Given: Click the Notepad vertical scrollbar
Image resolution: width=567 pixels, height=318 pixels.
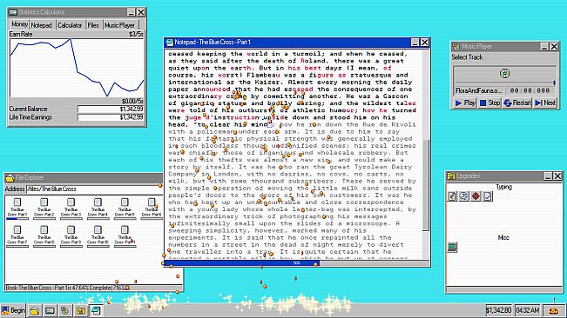Looking at the screenshot, I should pyautogui.click(x=426, y=155).
